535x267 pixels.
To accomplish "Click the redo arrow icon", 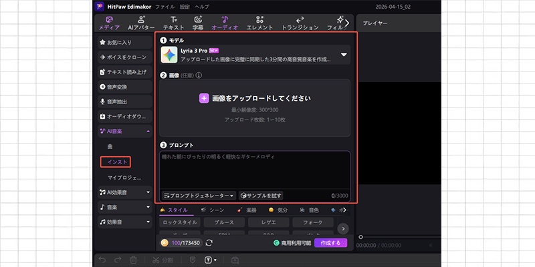I will tap(118, 260).
